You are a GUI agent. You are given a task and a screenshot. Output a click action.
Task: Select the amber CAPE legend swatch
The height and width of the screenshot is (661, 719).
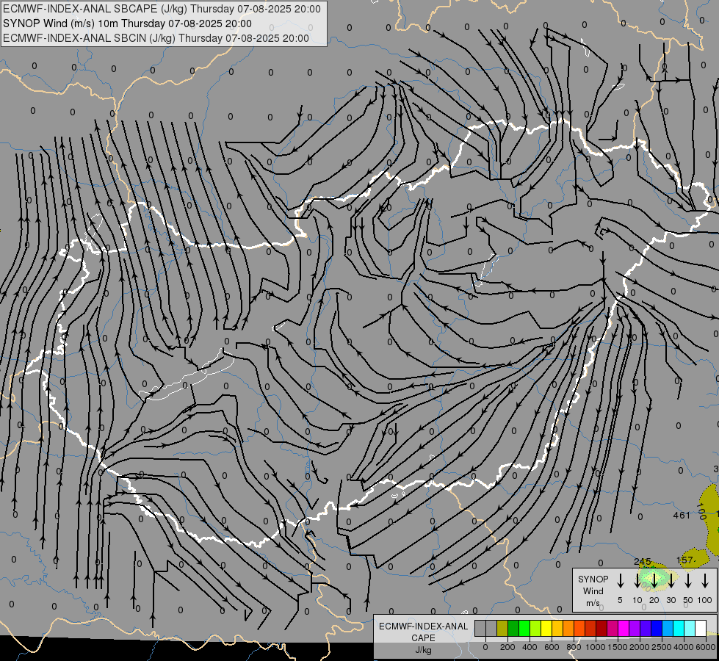[x=557, y=628]
